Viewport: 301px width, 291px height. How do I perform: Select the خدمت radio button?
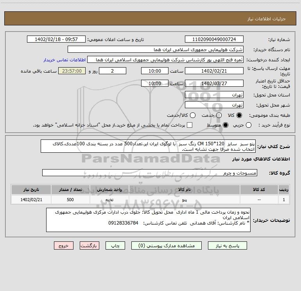(x=219, y=115)
